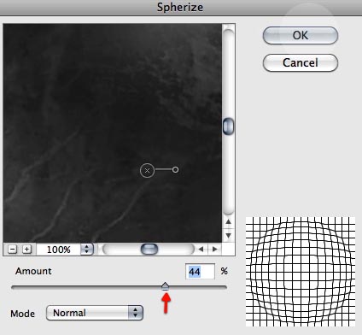Click the scroll left arrow of preview
The image size is (362, 335).
pyautogui.click(x=201, y=250)
